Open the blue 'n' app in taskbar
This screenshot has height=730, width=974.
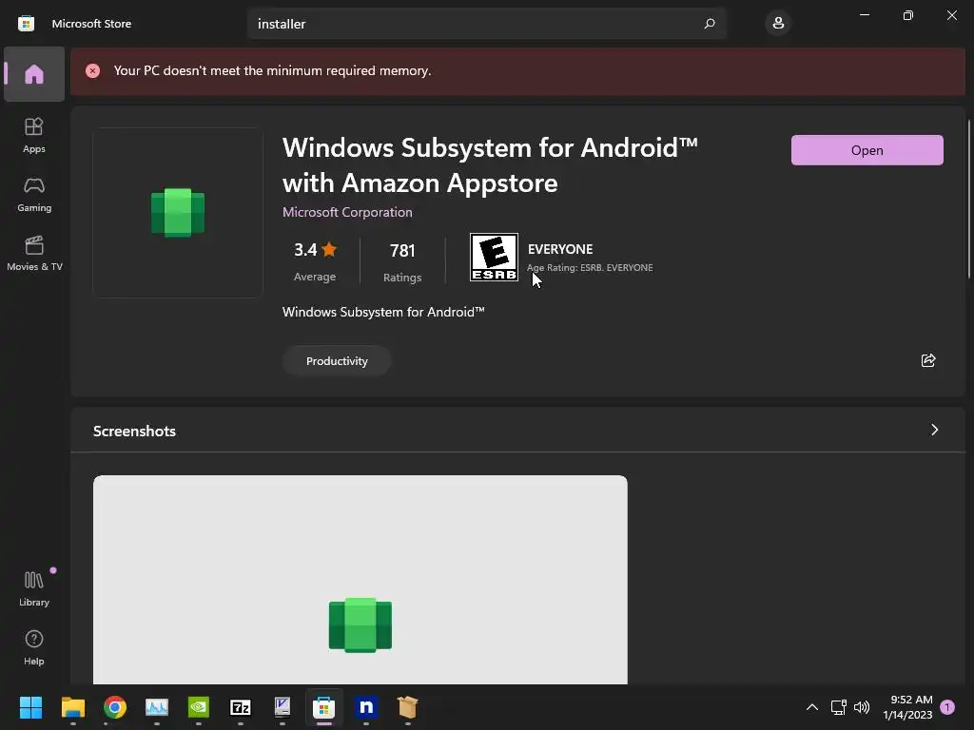[366, 707]
